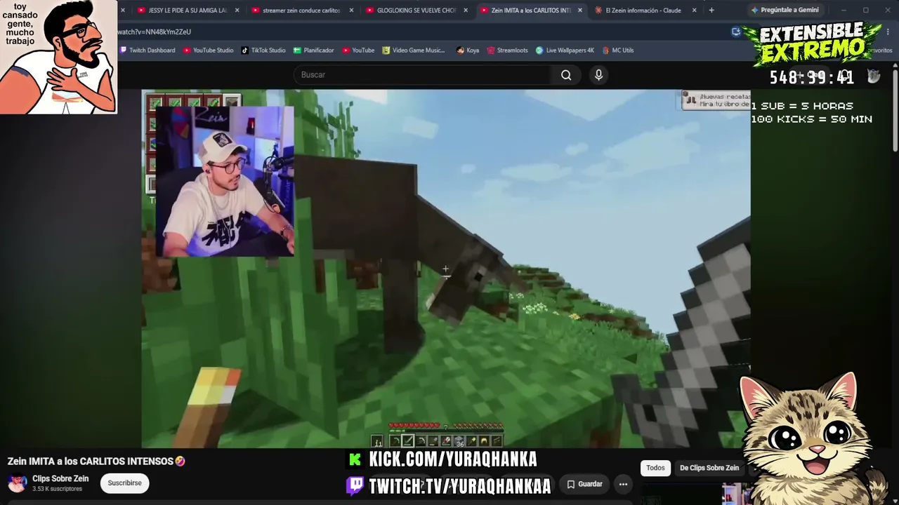Click the address bar URL watch?v=NN48kYm2ZeU
Viewport: 899px width, 505px height.
click(155, 32)
